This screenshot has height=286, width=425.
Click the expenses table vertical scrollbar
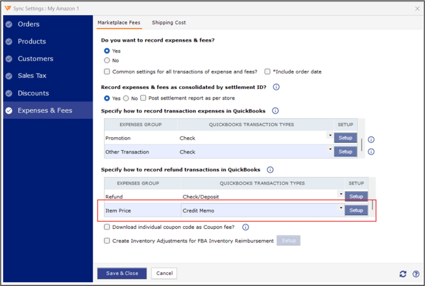click(x=361, y=144)
